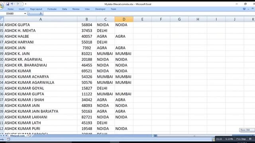This screenshot has width=255, height=143.
Task: Click the recorder elapsed time 01:22
Action: [219, 139]
